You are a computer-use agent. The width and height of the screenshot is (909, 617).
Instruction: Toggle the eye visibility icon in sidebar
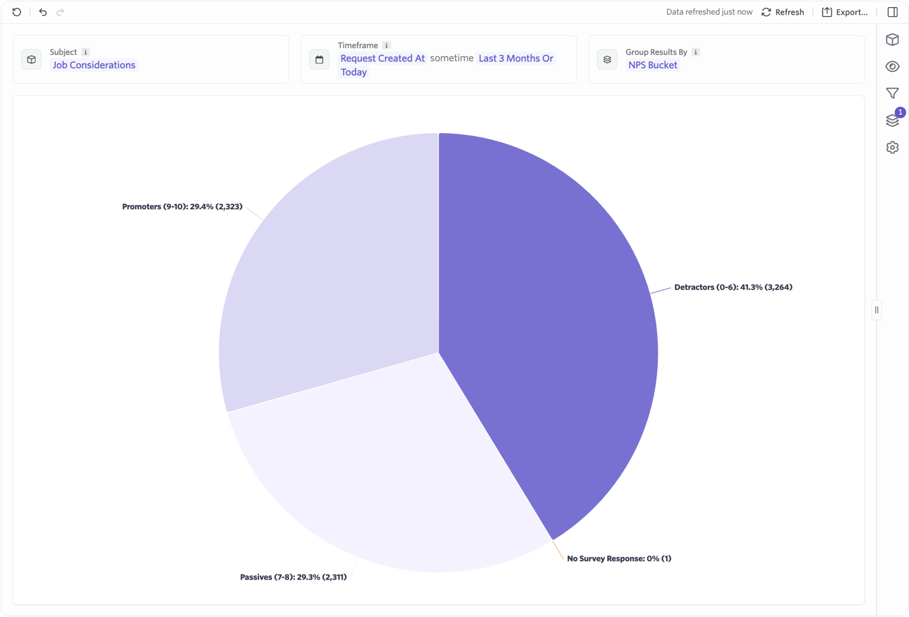(x=892, y=67)
